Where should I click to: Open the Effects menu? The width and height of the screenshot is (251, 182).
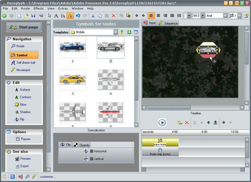(x=38, y=8)
